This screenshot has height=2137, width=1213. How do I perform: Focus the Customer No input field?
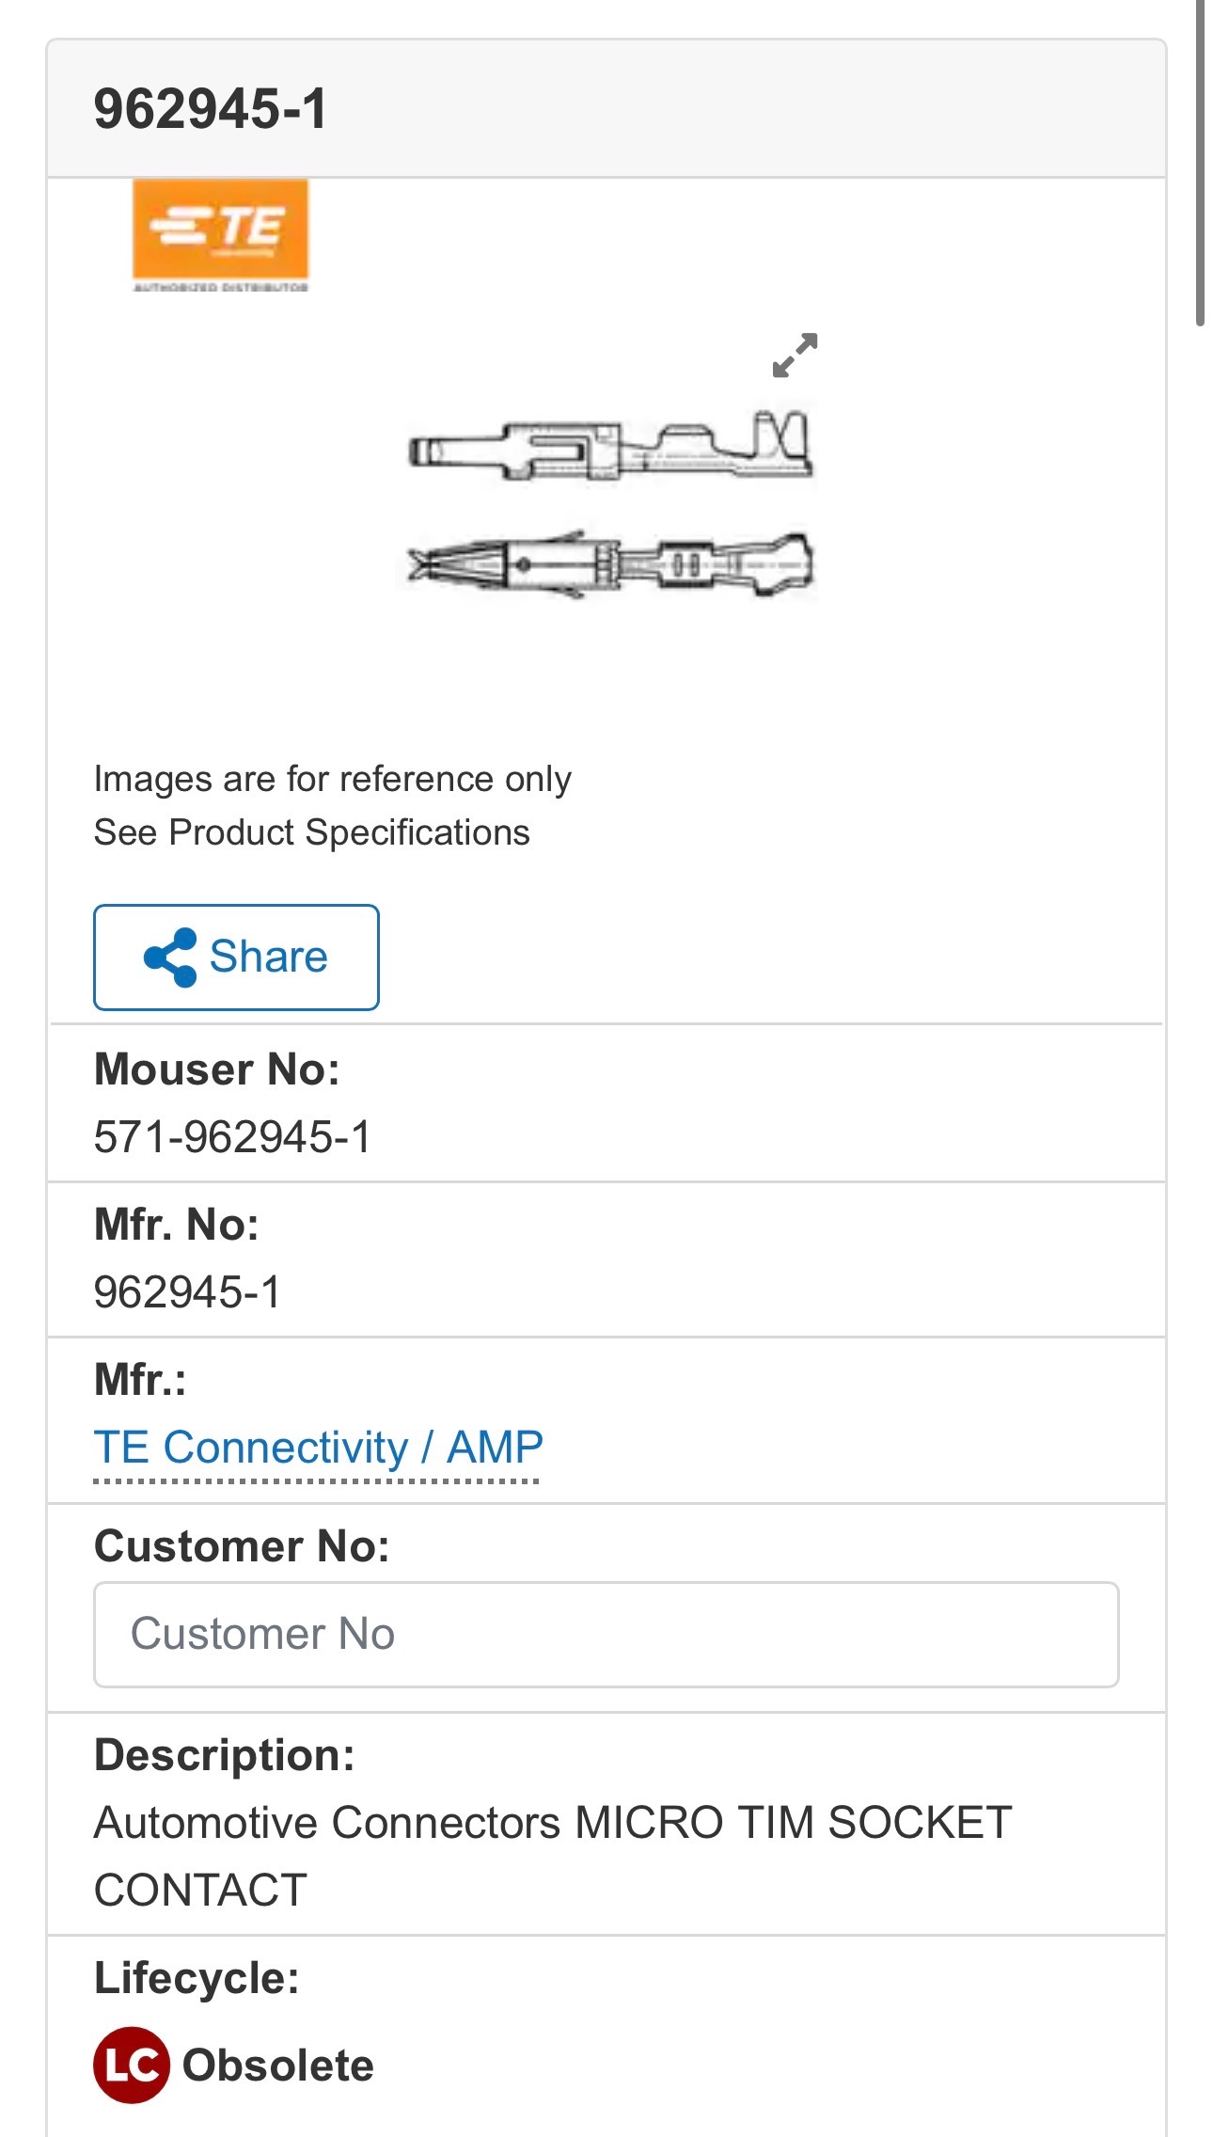click(x=606, y=1635)
